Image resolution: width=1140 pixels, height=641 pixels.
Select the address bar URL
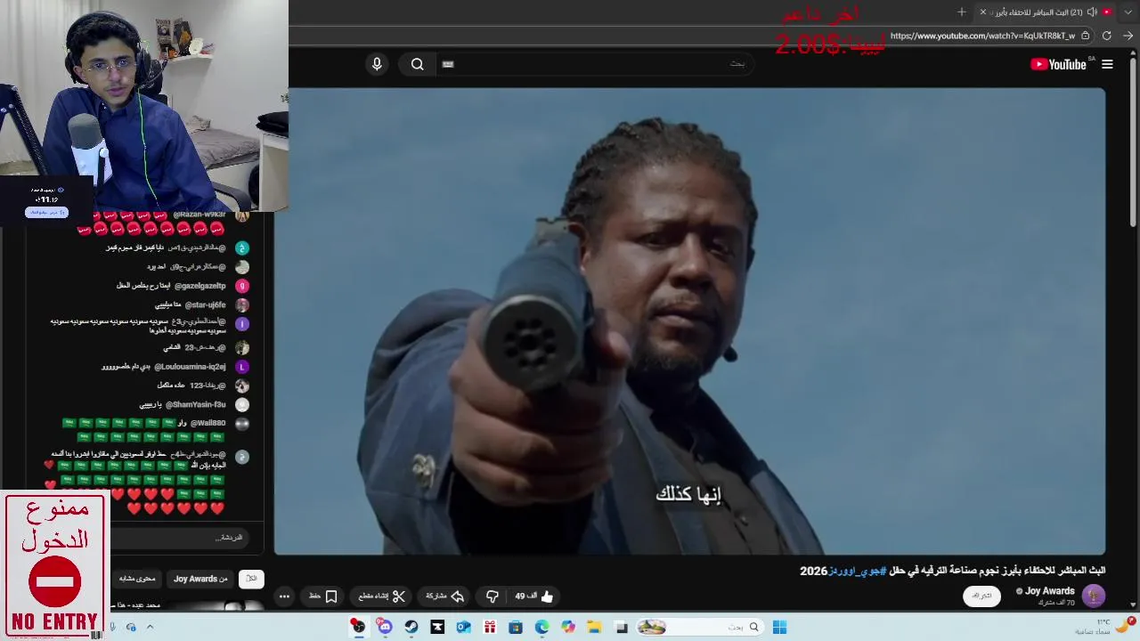982,36
